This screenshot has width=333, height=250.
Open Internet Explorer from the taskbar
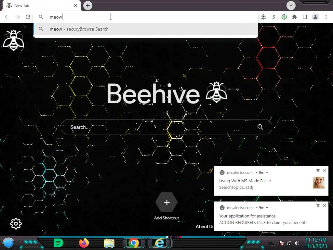pyautogui.click(x=159, y=243)
